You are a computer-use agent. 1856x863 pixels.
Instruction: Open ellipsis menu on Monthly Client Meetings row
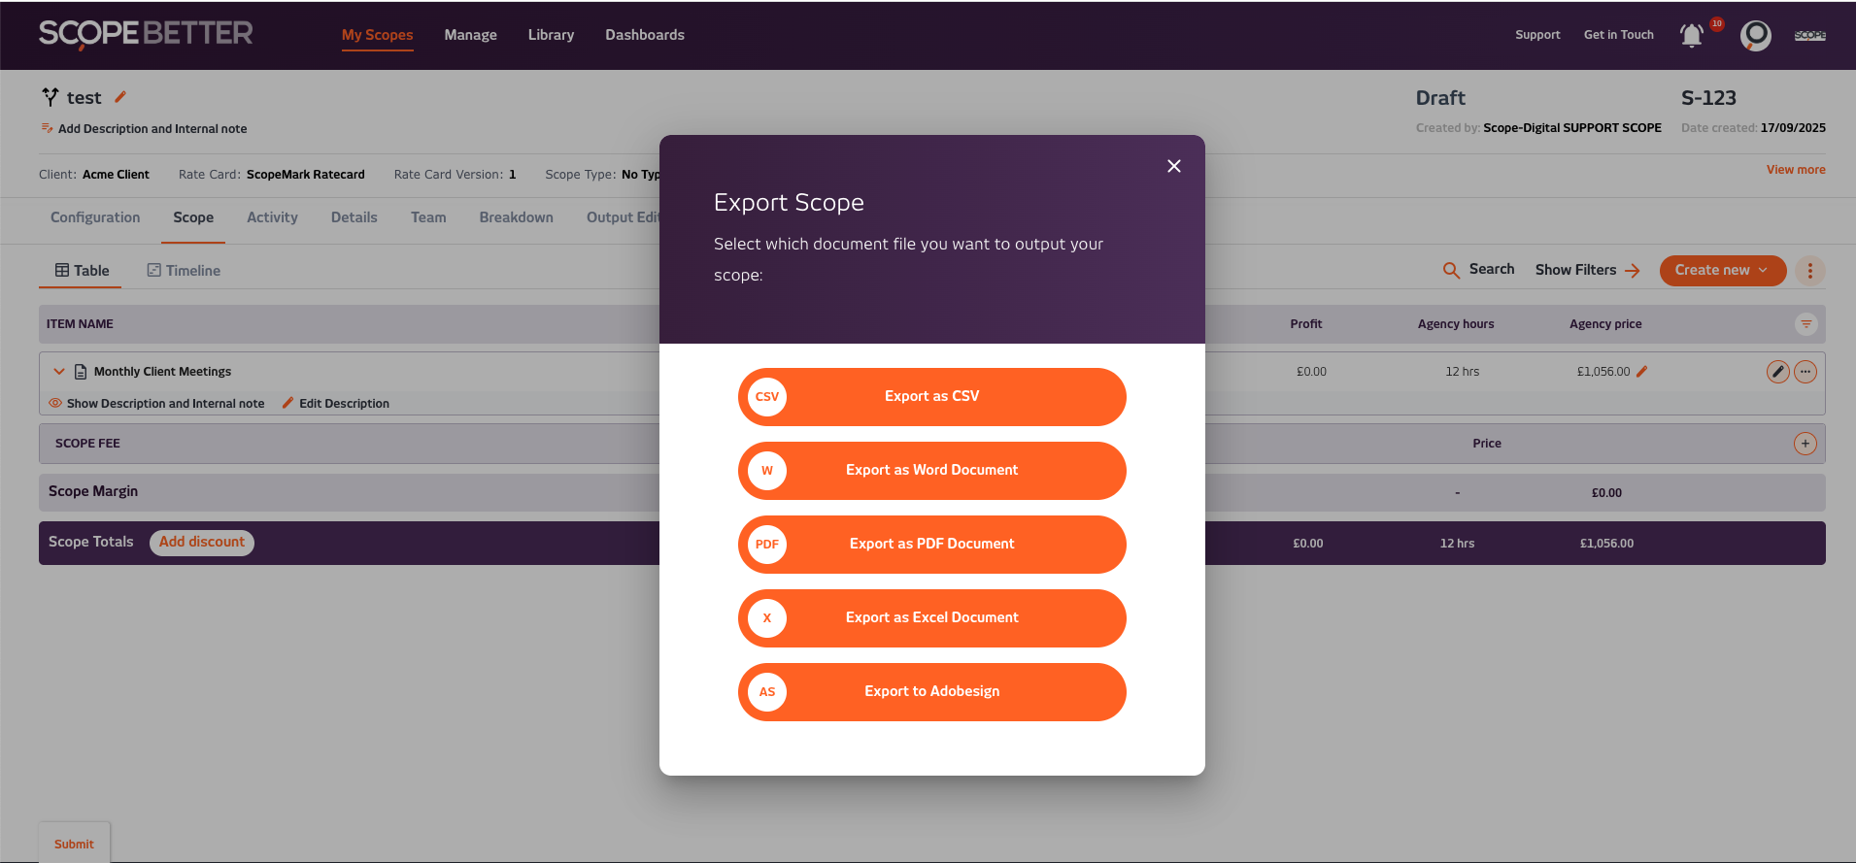(x=1805, y=372)
